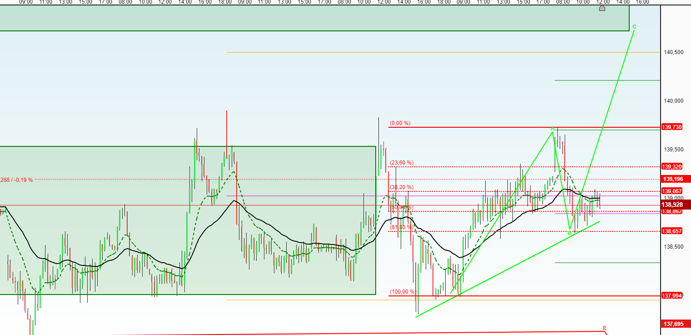Click the current price tag 138,928
This screenshot has height=335, width=691.
676,205
